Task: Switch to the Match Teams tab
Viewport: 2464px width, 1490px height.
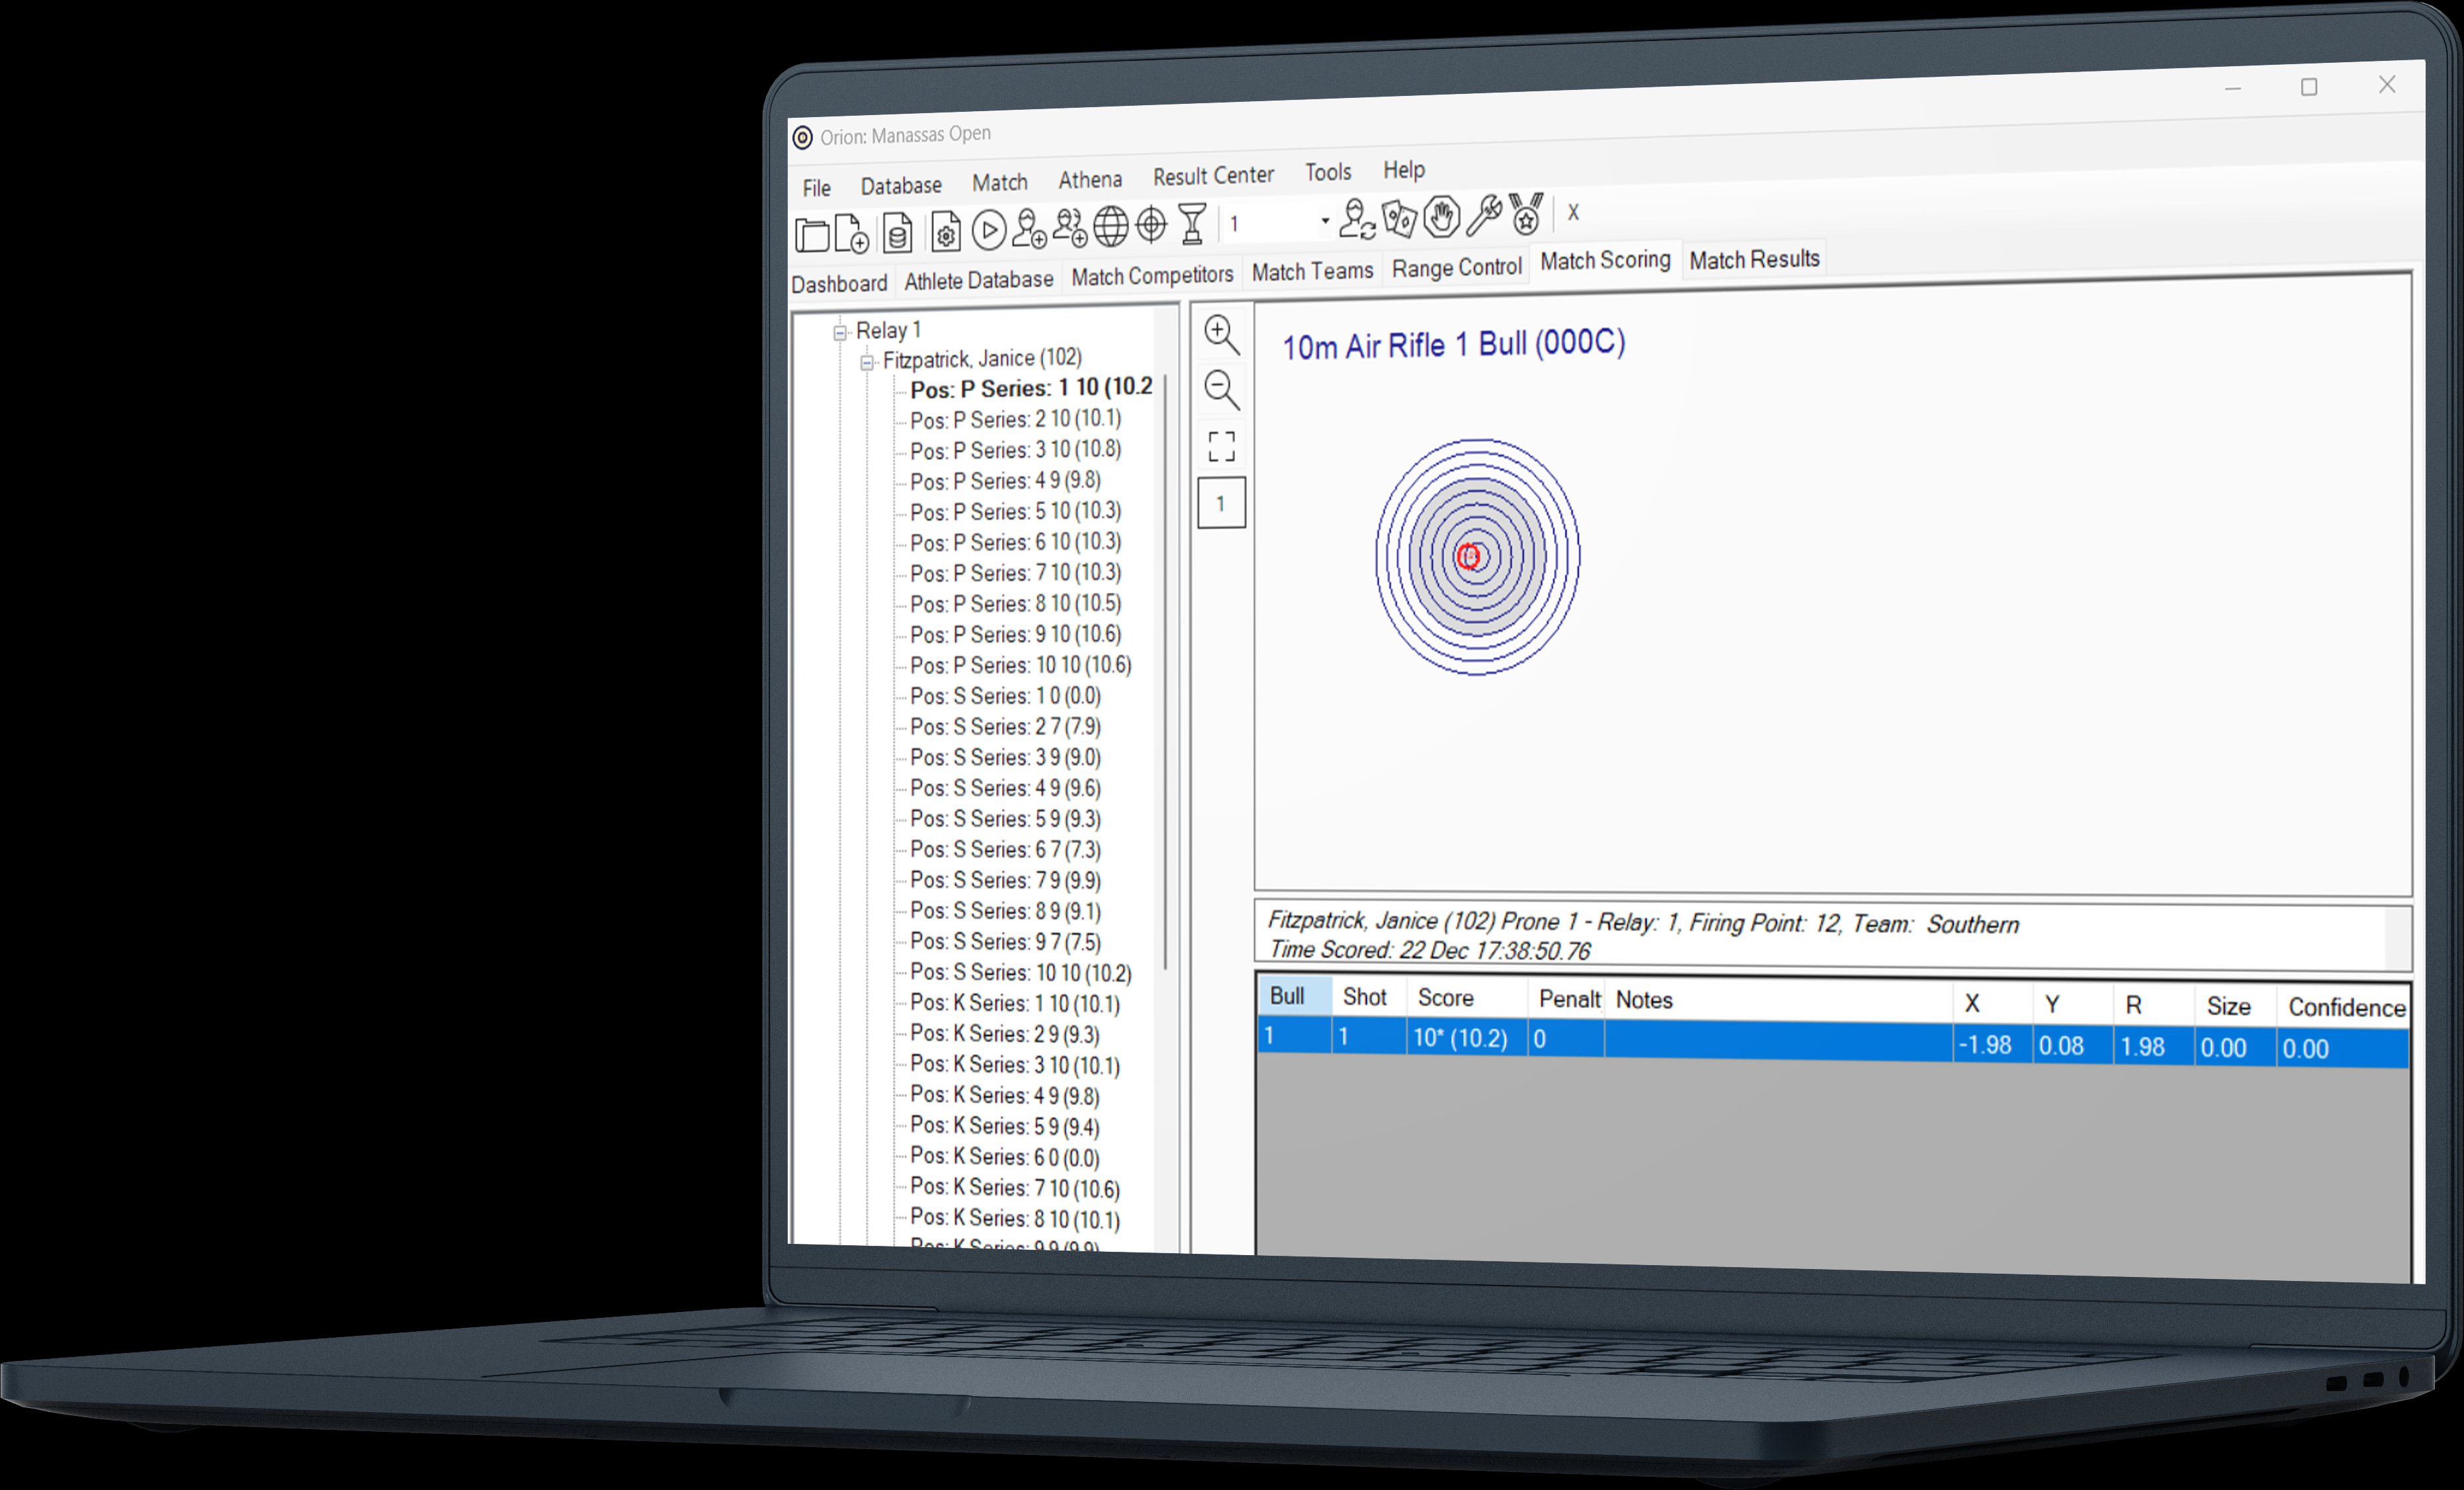Action: tap(1312, 271)
